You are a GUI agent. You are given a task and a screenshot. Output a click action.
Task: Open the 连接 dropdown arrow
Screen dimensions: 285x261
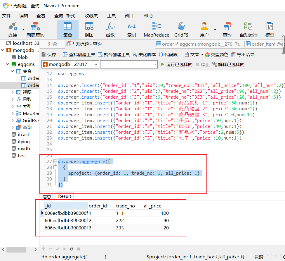point(23,30)
